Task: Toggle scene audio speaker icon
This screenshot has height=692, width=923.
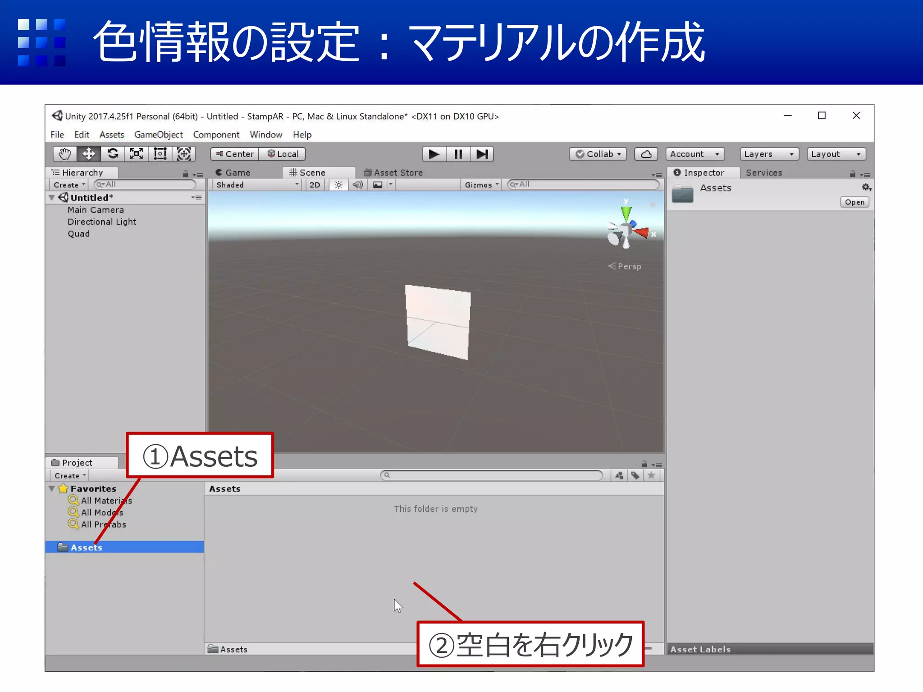Action: click(358, 185)
